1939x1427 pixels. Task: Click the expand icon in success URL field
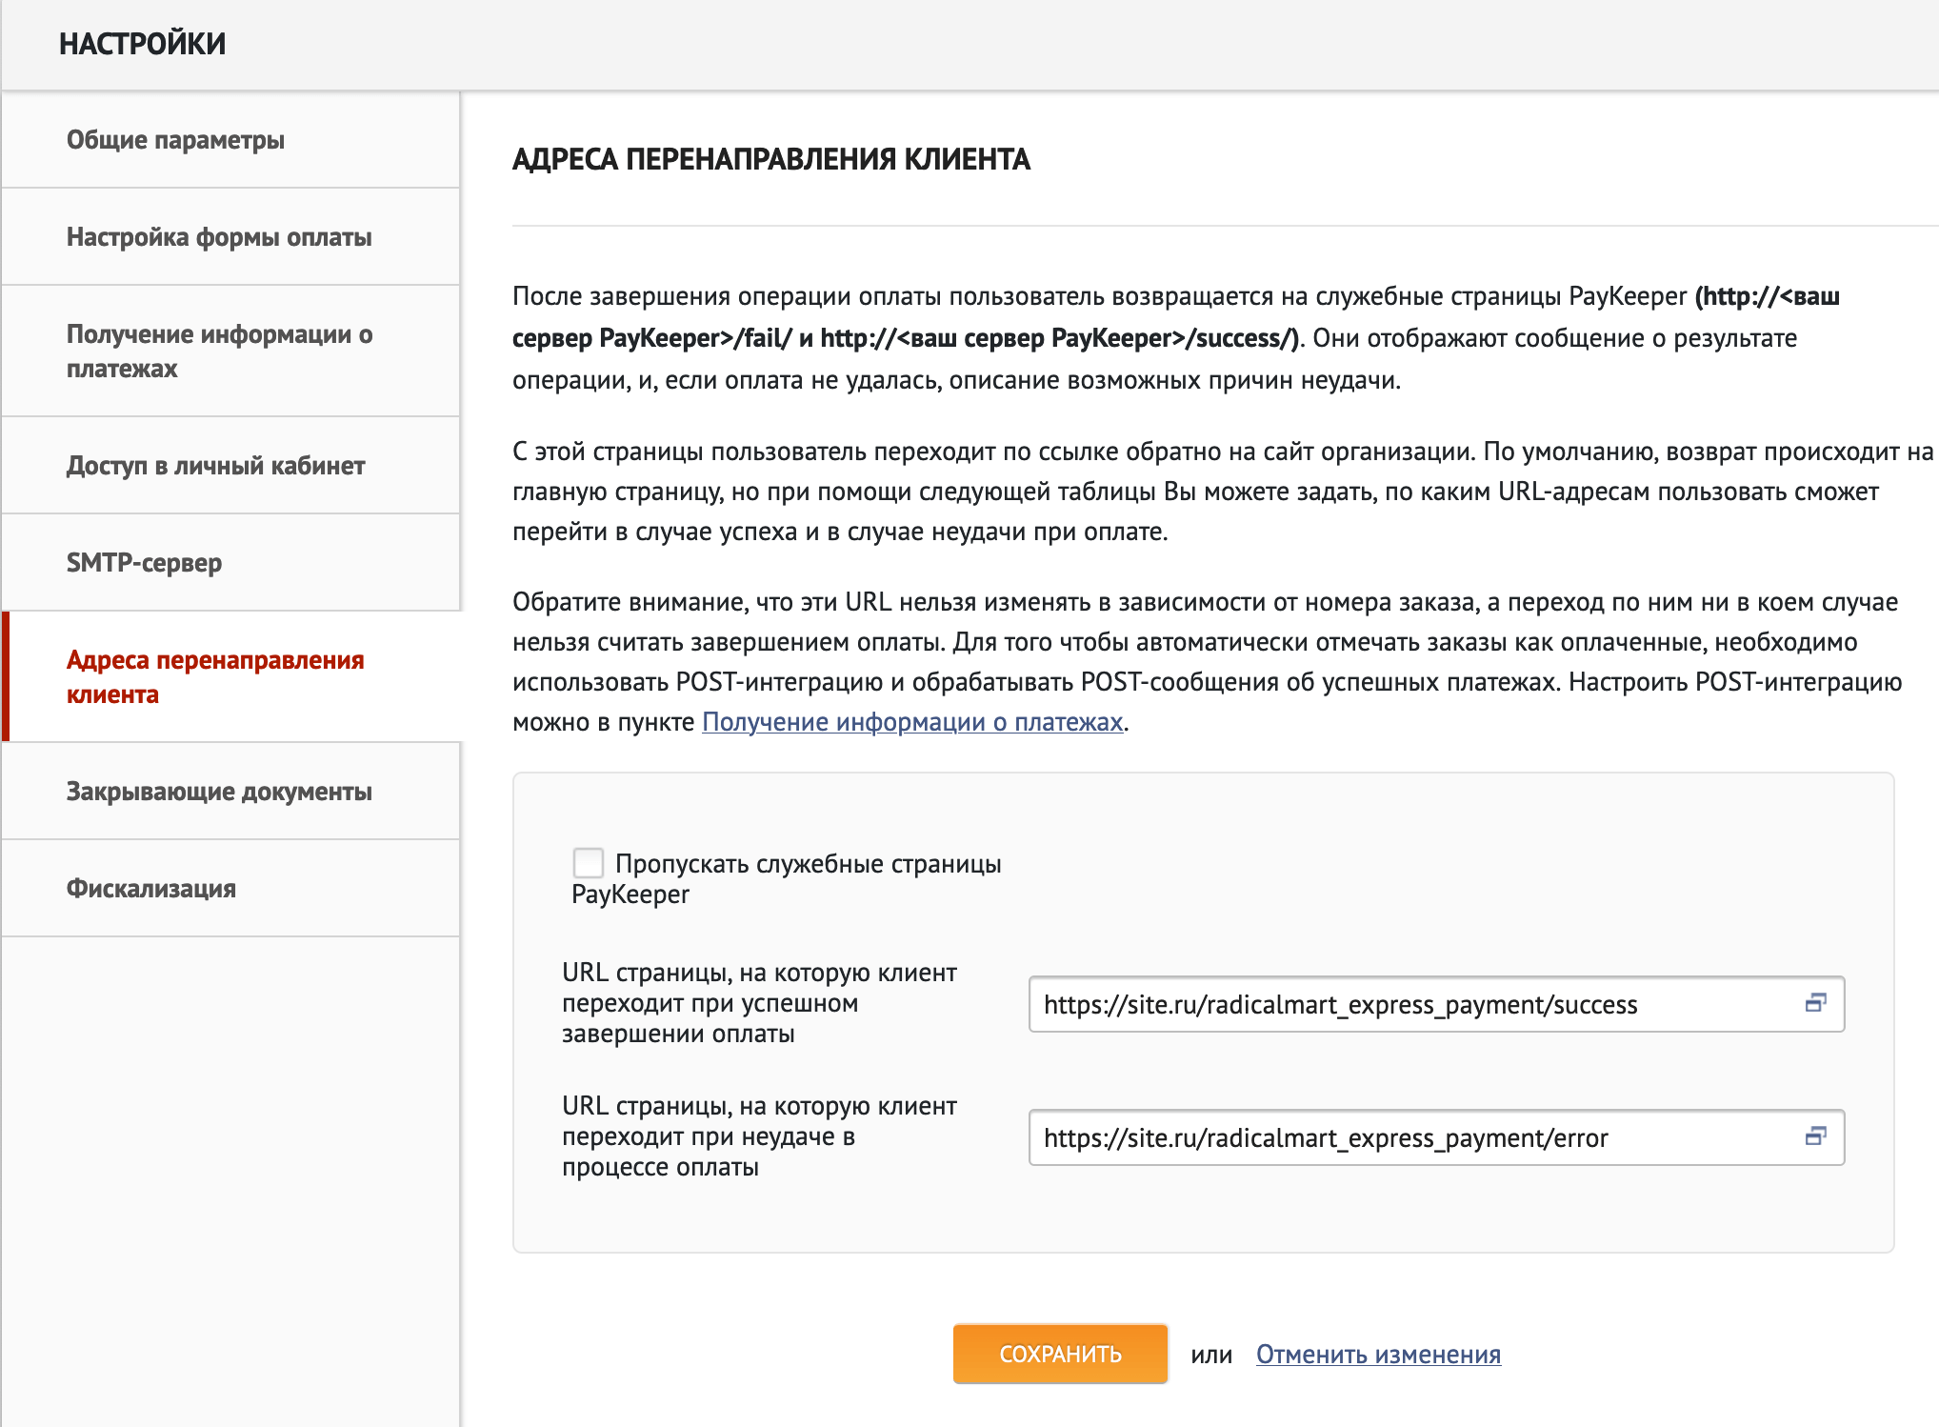click(x=1815, y=1003)
